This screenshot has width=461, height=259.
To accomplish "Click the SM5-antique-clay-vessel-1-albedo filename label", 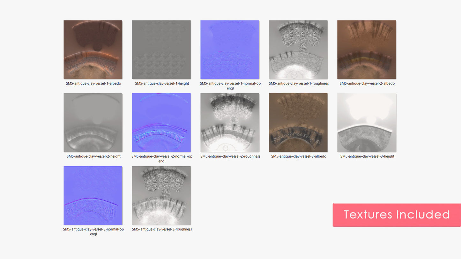I will point(93,83).
